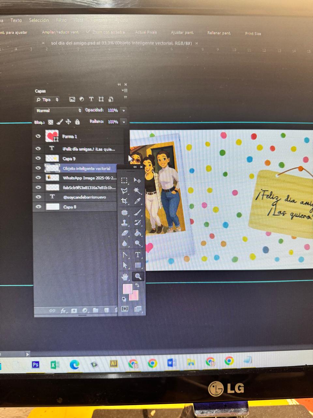Select the Type tool in toolbox
This screenshot has height=418, width=313.
click(138, 255)
